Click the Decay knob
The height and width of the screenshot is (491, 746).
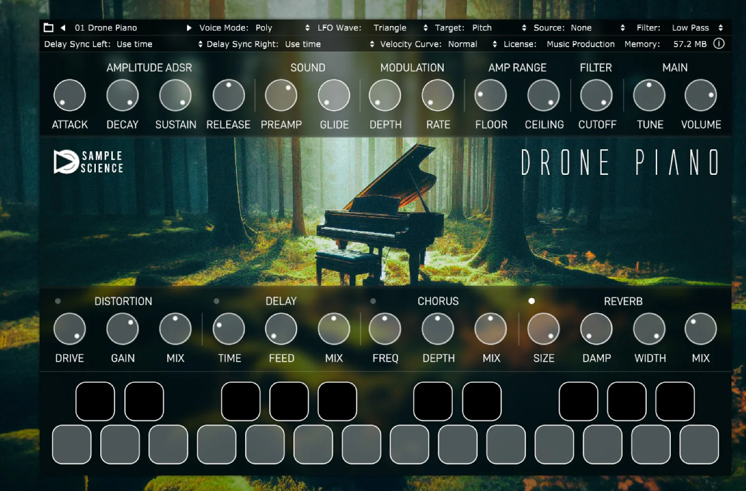click(122, 95)
